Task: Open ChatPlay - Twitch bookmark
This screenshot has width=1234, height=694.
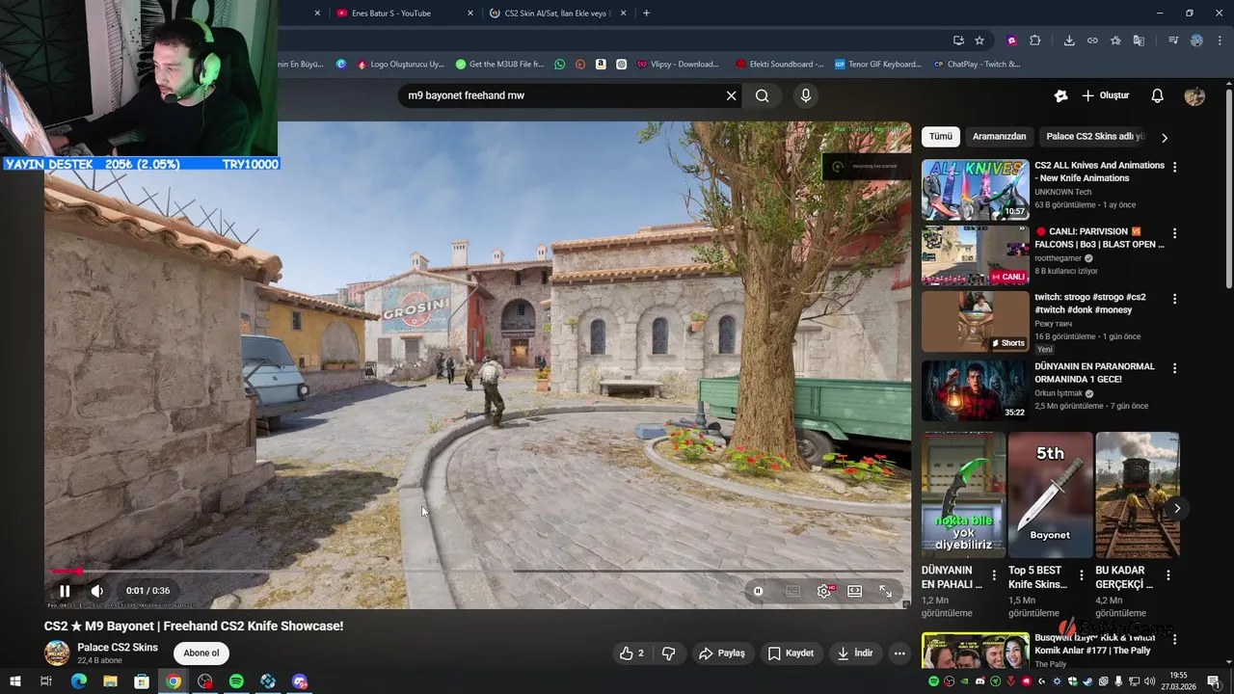Action: [977, 65]
